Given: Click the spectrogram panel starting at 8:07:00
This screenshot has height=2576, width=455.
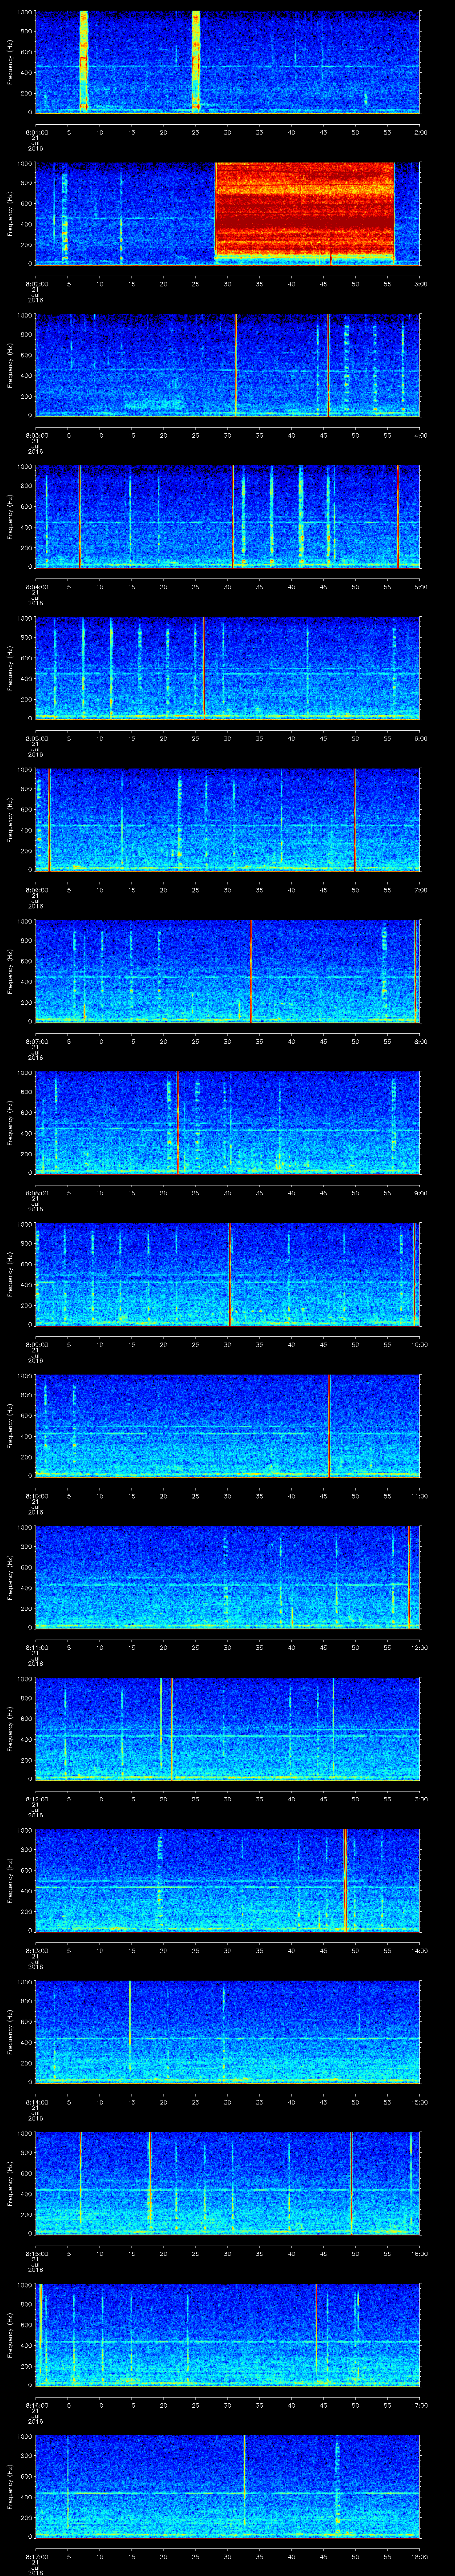Looking at the screenshot, I should (228, 970).
